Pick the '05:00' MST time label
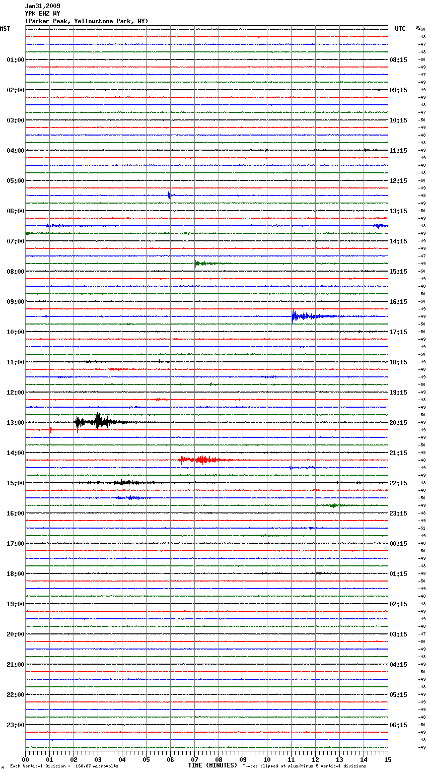Screen dimensions: 428x773 click(x=15, y=181)
